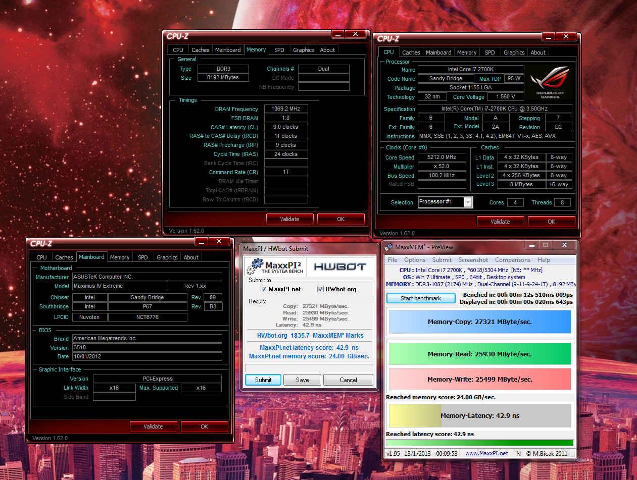Click Save in the HWbot Submit dialog
The height and width of the screenshot is (480, 637).
click(x=302, y=380)
